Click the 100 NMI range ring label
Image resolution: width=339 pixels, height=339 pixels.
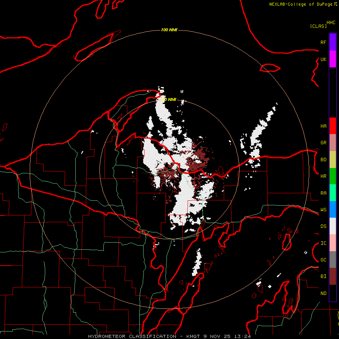point(169,30)
